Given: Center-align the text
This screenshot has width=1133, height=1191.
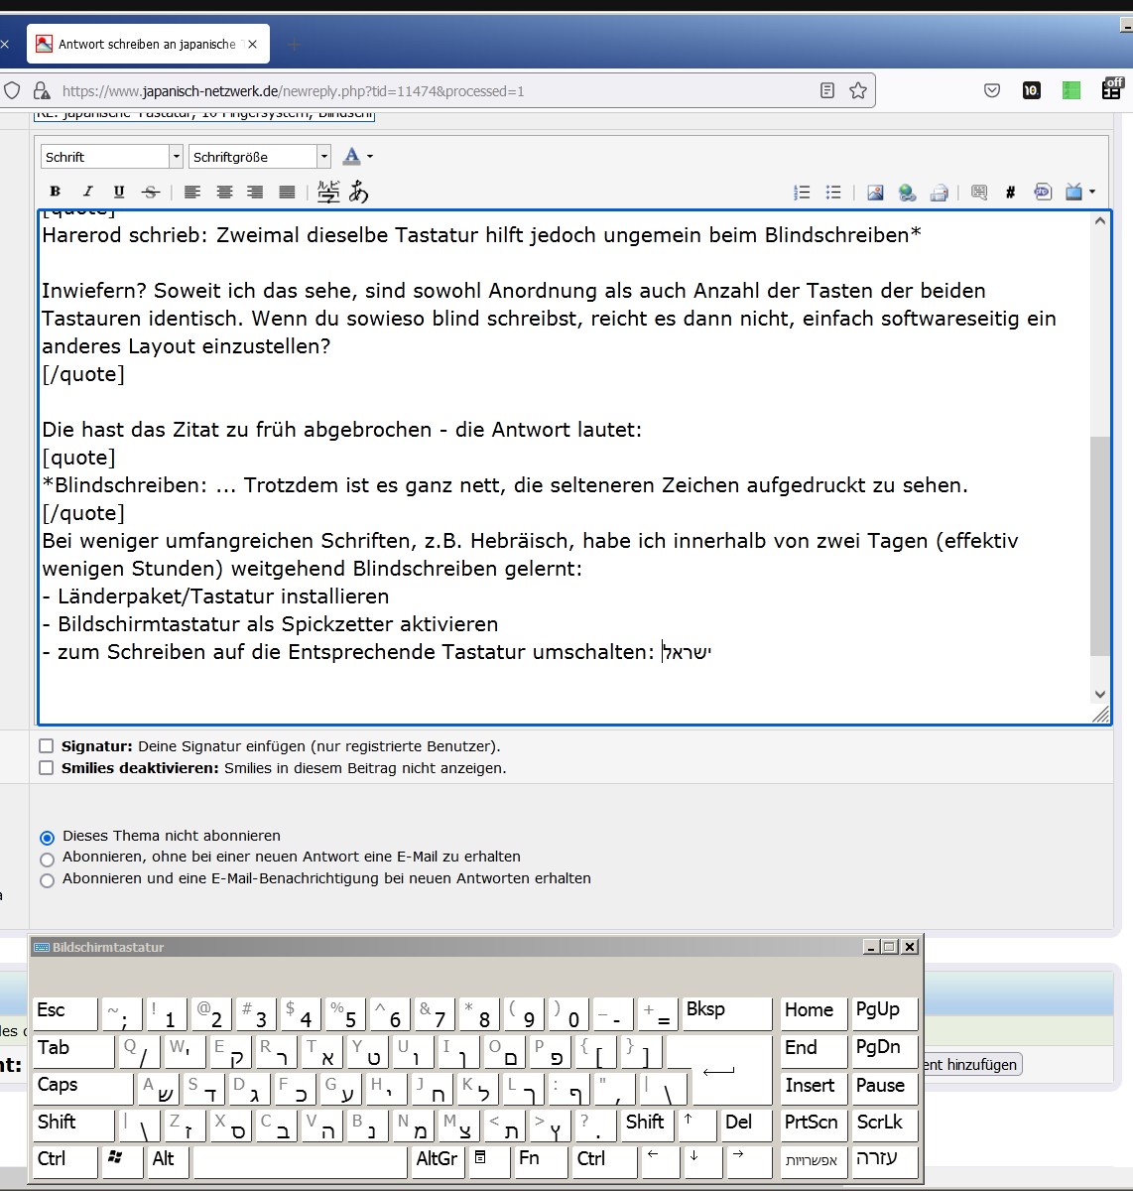Looking at the screenshot, I should [x=224, y=192].
